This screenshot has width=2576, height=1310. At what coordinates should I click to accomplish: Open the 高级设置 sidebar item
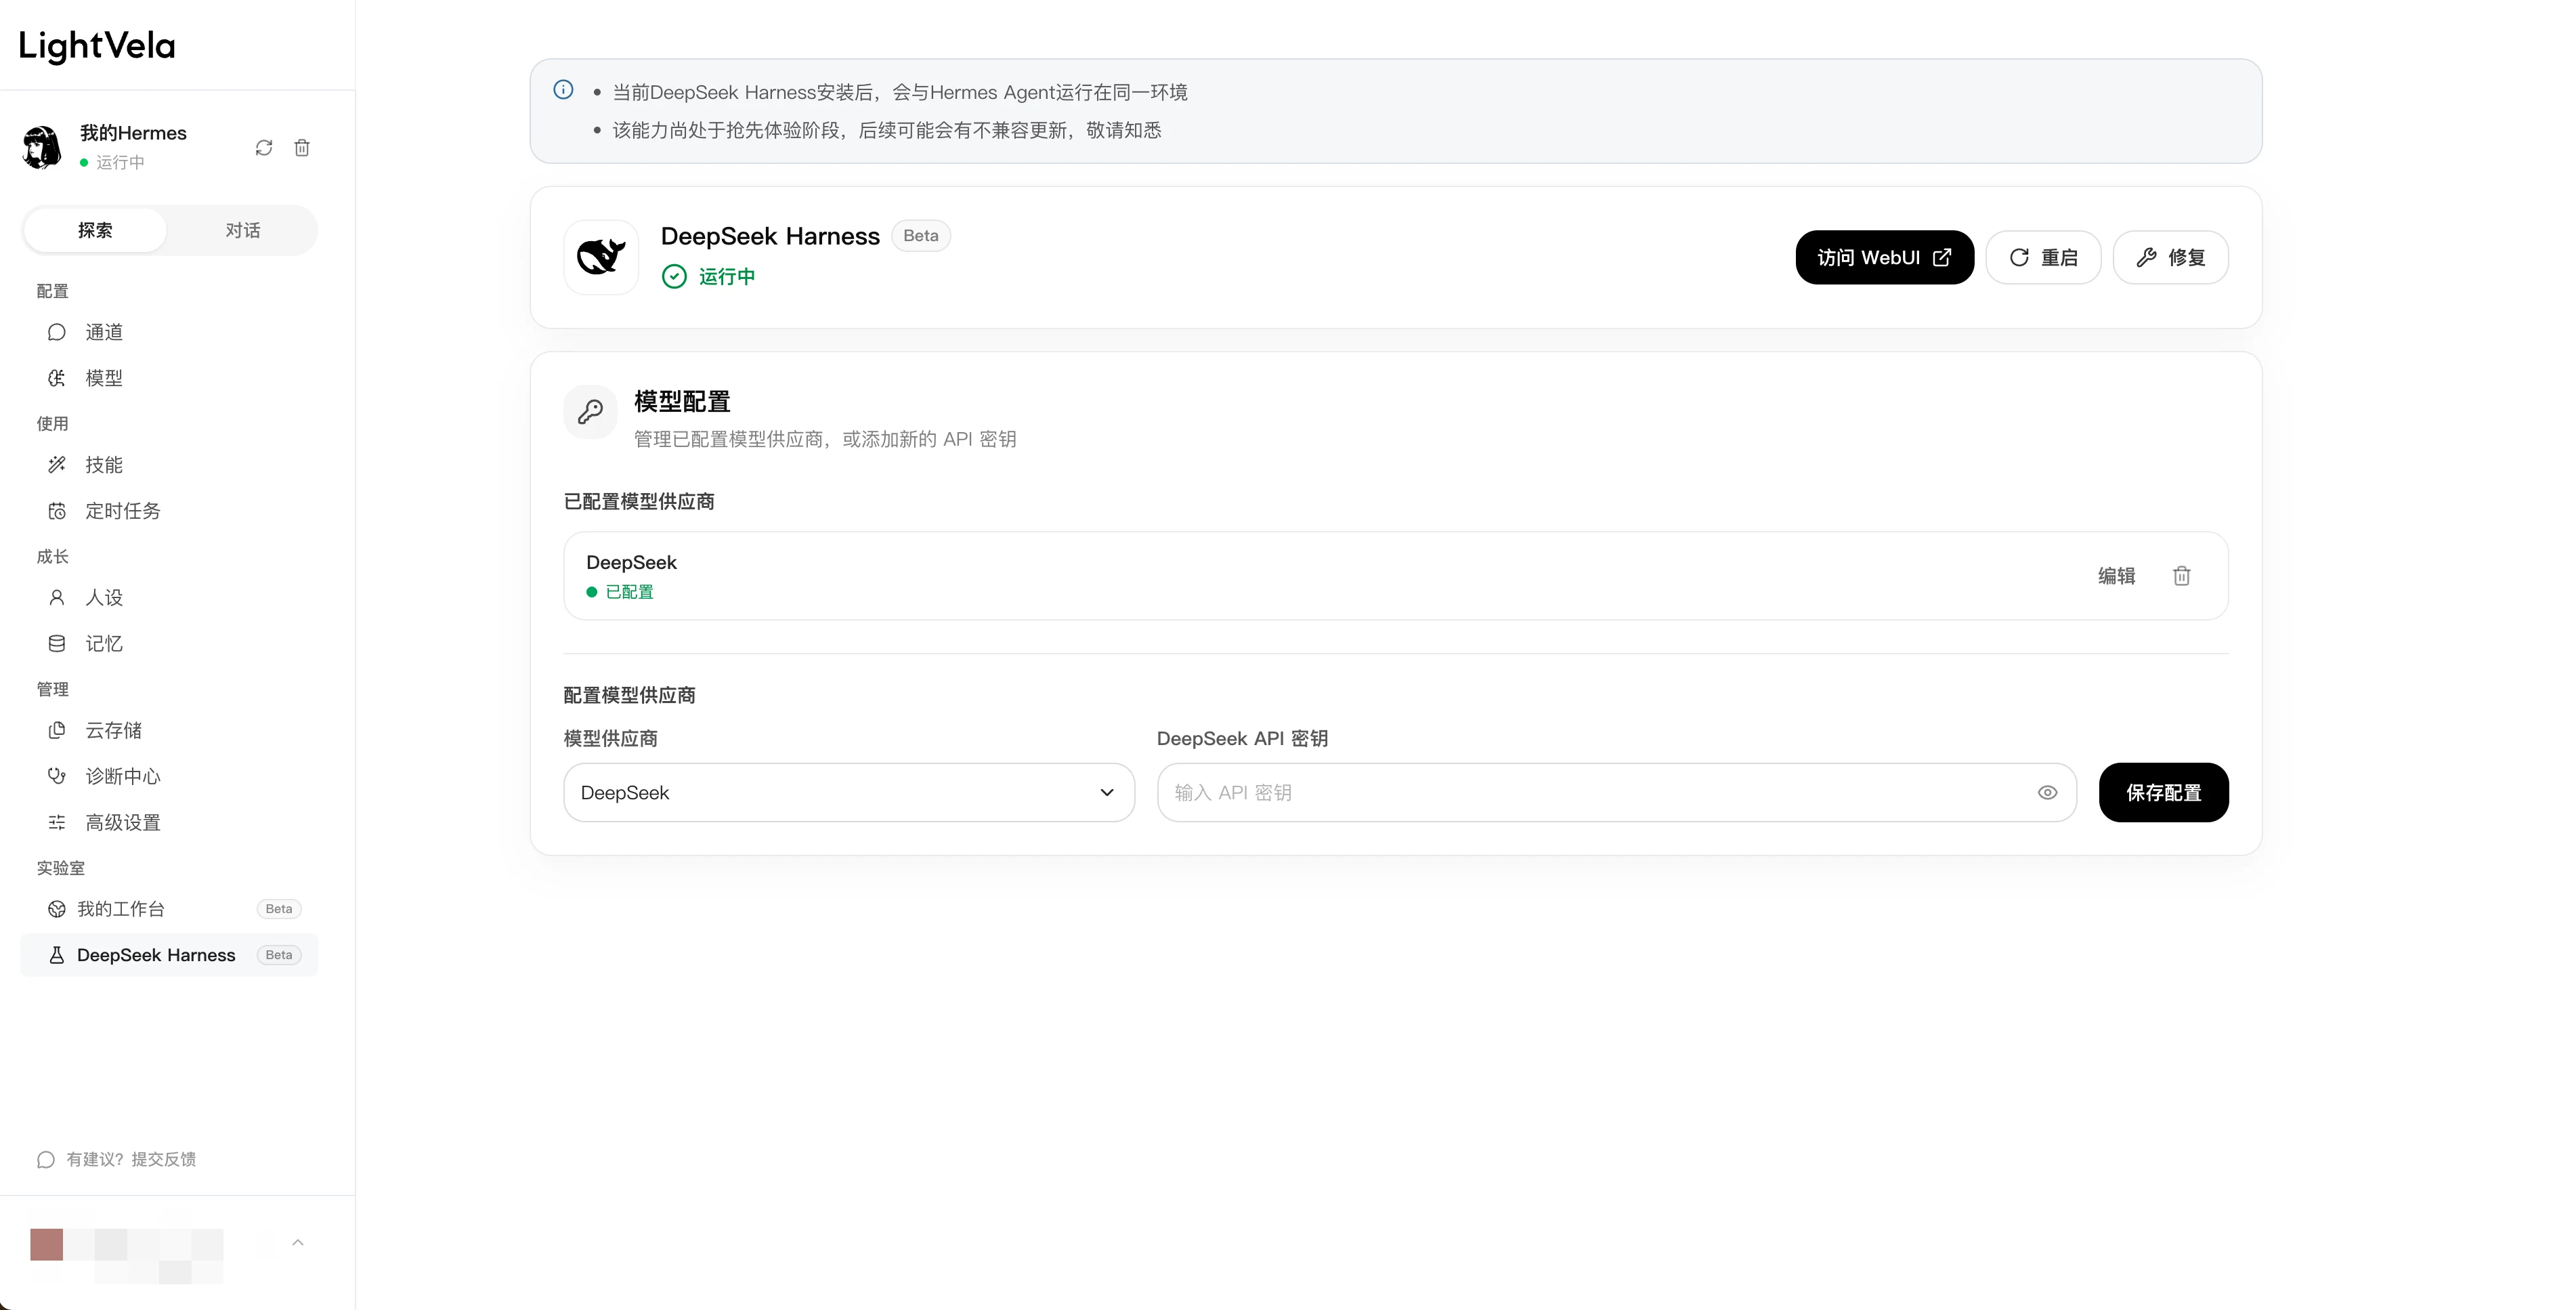click(169, 823)
